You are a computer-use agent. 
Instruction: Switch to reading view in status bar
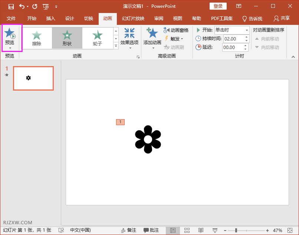(201, 230)
